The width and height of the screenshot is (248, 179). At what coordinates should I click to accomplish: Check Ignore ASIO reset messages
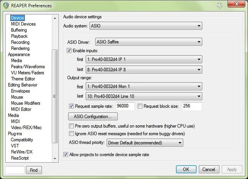tap(71, 134)
